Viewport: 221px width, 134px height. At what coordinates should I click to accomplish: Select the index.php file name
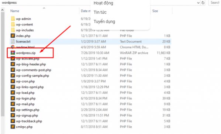(x=23, y=36)
